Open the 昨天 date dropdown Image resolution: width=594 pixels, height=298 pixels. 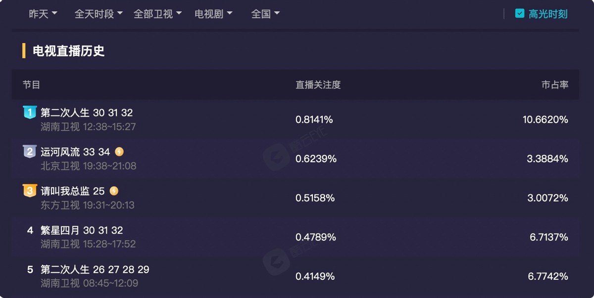pos(43,14)
